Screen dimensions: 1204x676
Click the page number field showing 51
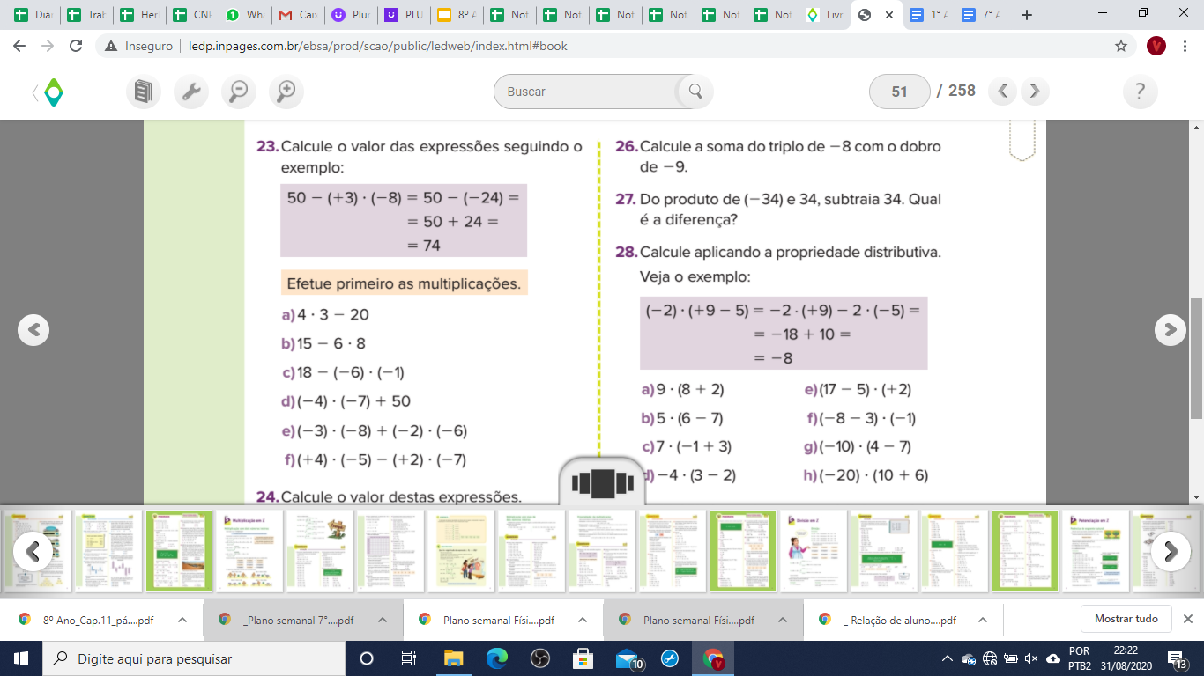coord(899,92)
